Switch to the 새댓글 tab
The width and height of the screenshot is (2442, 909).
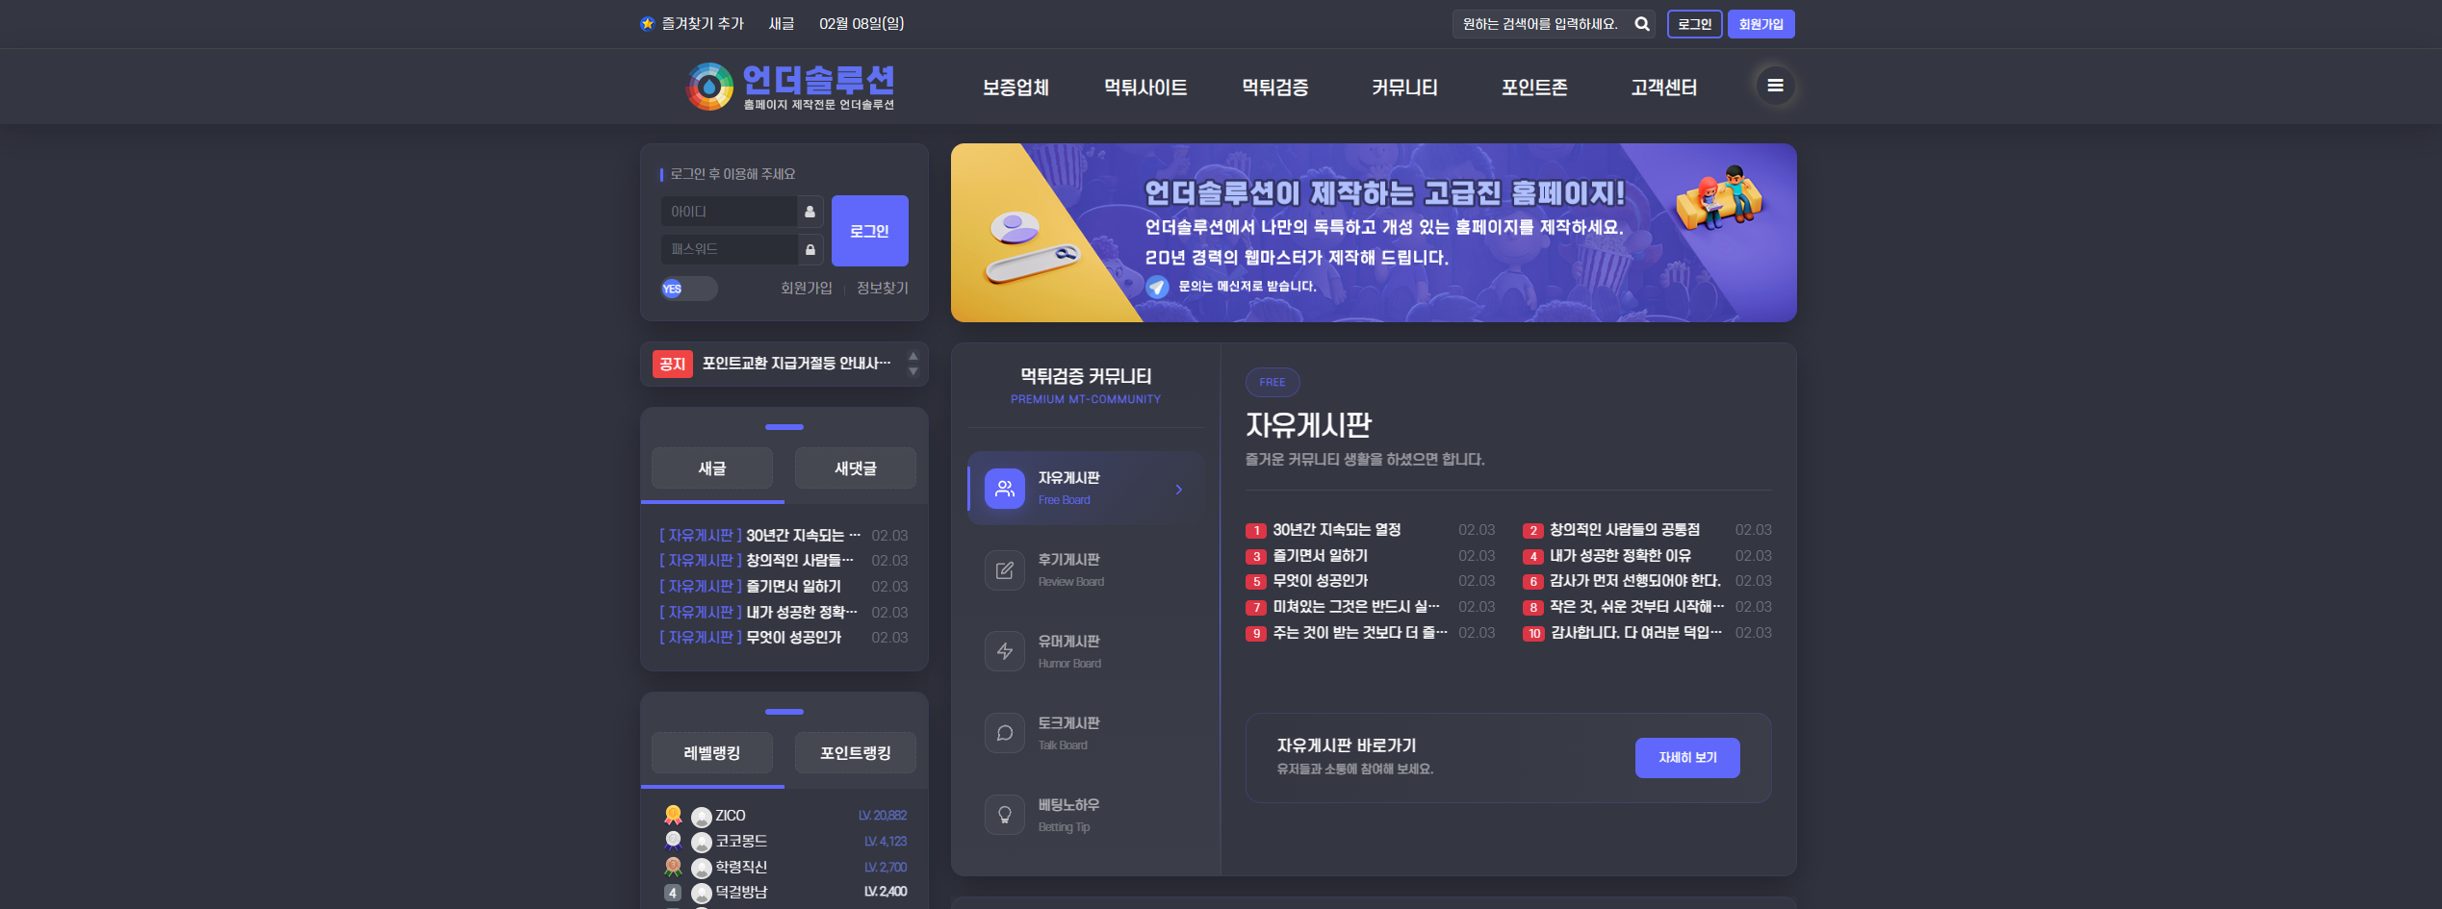click(x=855, y=468)
